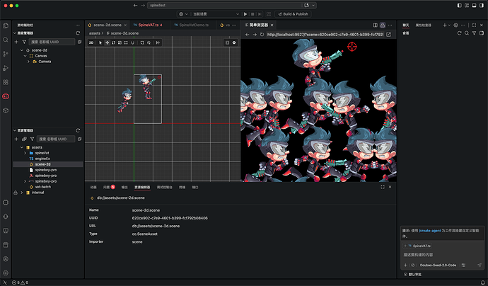Refresh the hierarchy panel
This screenshot has width=488, height=286.
coord(78,33)
